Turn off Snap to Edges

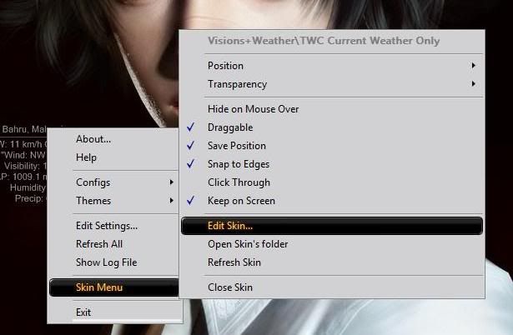click(x=239, y=164)
